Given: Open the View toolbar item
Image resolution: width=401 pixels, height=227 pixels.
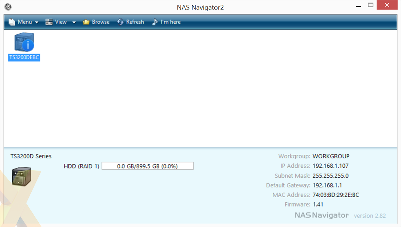Looking at the screenshot, I should [x=61, y=22].
